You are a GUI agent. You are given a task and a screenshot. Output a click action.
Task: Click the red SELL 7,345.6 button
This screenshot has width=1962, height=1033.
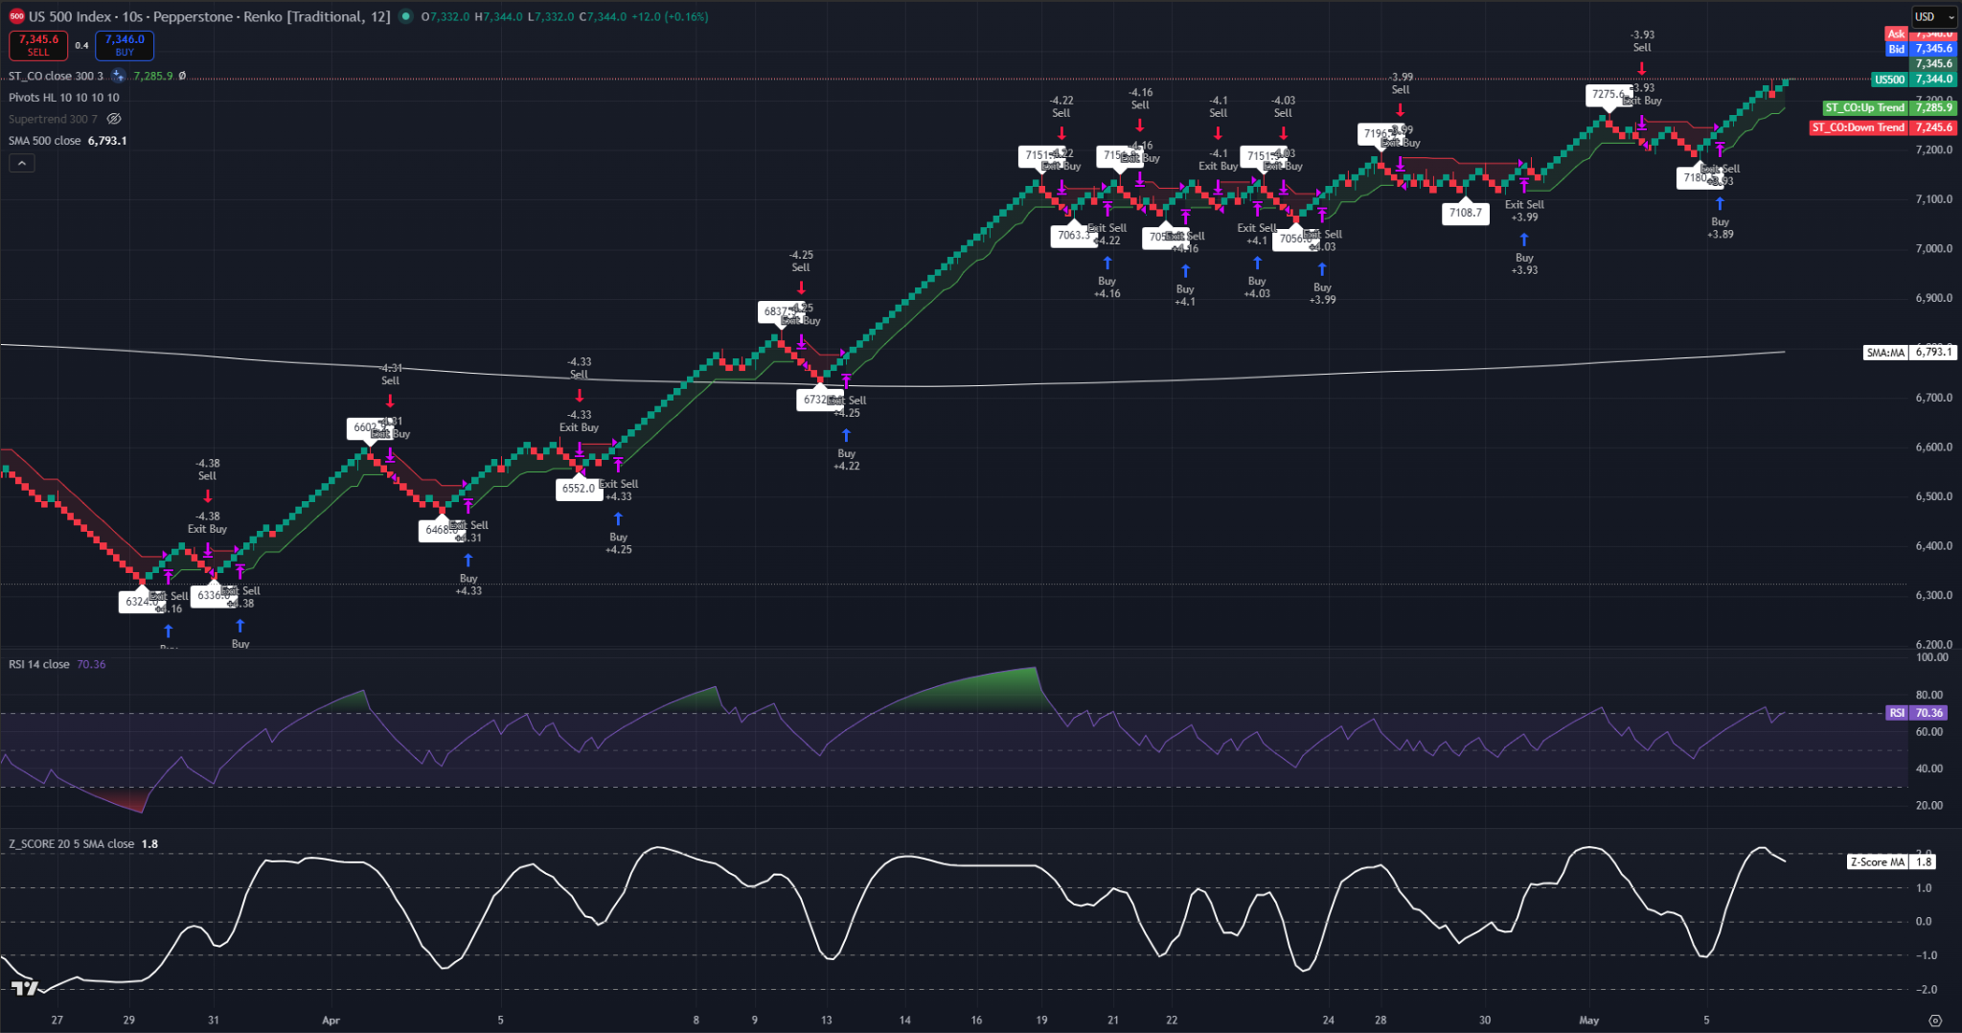tap(38, 45)
